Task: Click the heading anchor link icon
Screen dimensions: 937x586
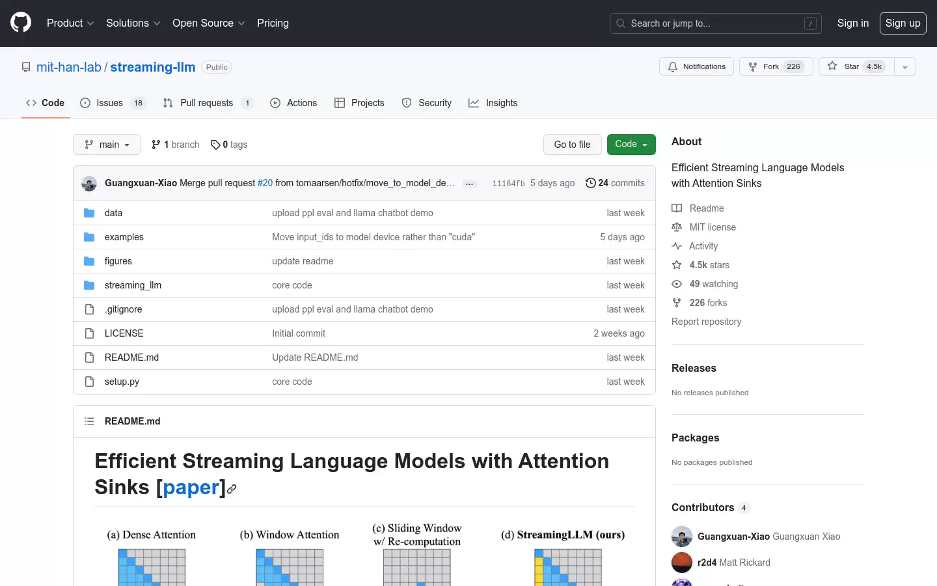Action: pos(232,489)
